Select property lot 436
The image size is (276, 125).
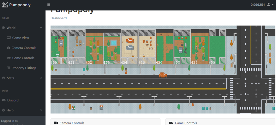pyautogui.click(x=165, y=48)
